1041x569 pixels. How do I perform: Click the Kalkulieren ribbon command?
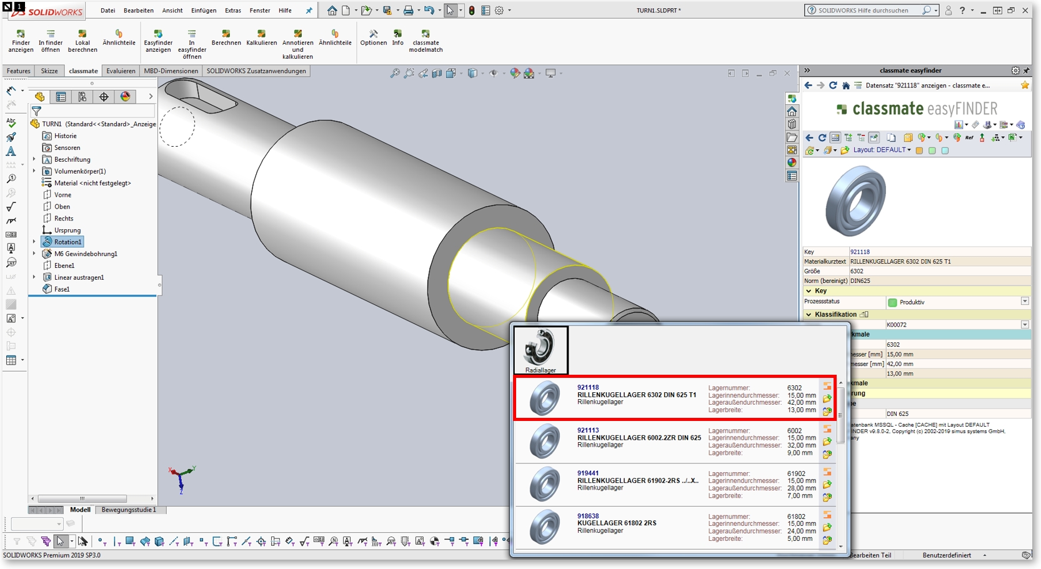(x=261, y=37)
